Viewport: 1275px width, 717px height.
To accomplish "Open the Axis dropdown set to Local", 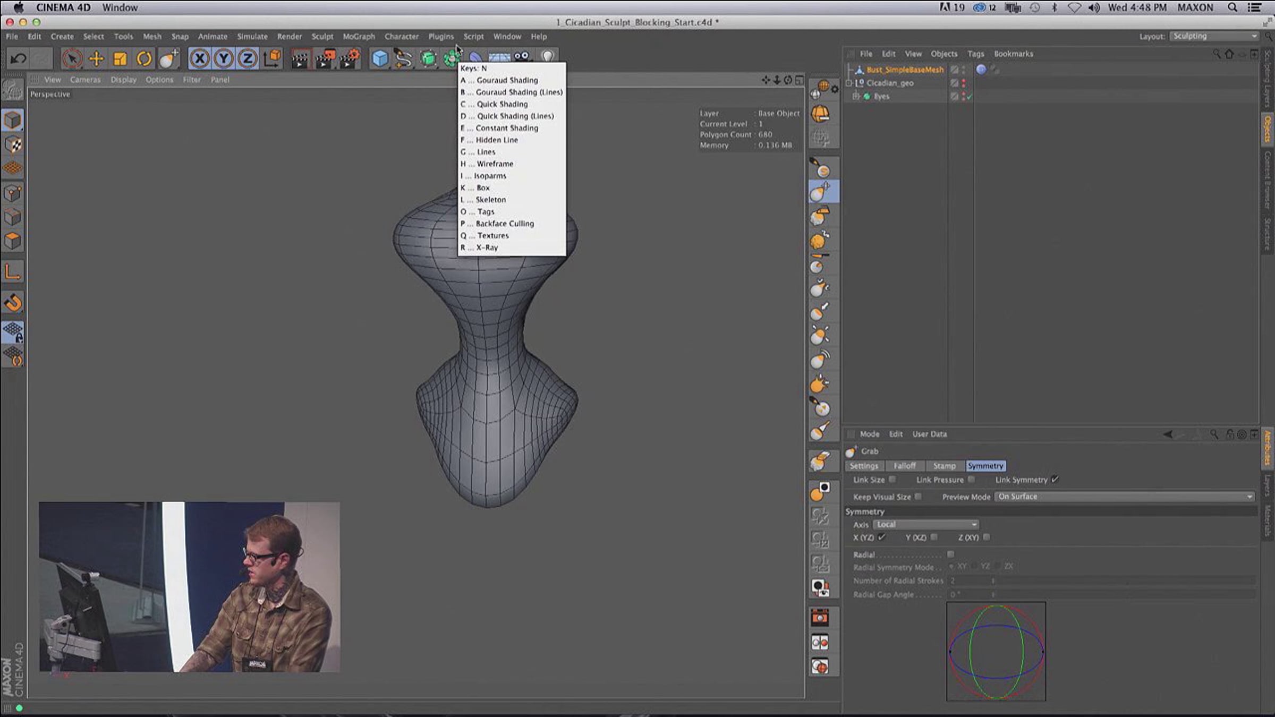I will click(x=926, y=524).
